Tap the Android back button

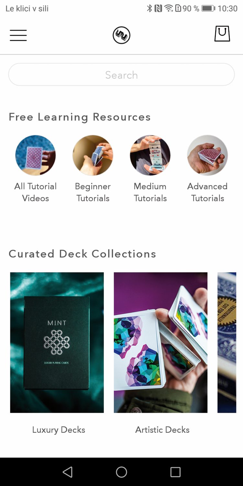68,472
